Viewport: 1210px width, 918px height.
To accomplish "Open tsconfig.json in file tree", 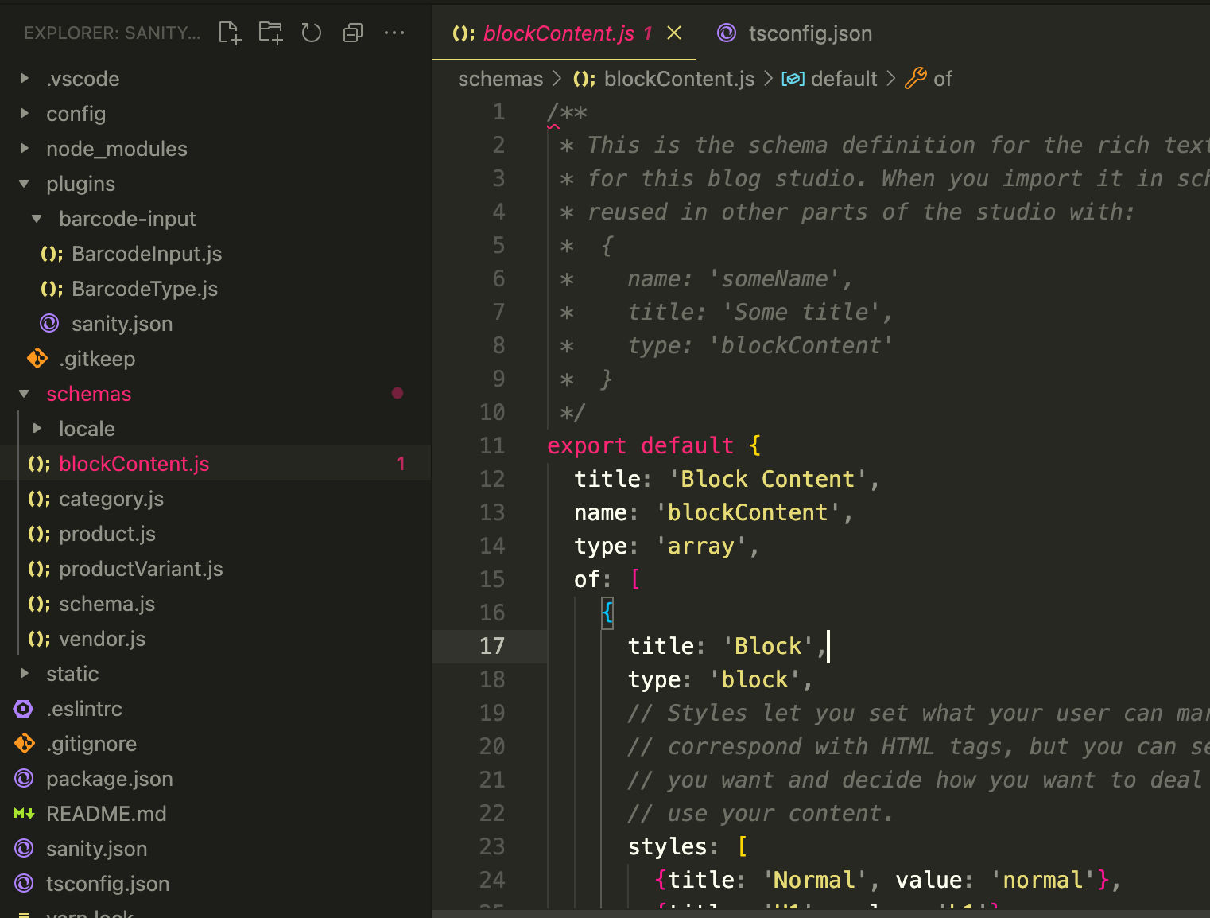I will click(x=216, y=884).
